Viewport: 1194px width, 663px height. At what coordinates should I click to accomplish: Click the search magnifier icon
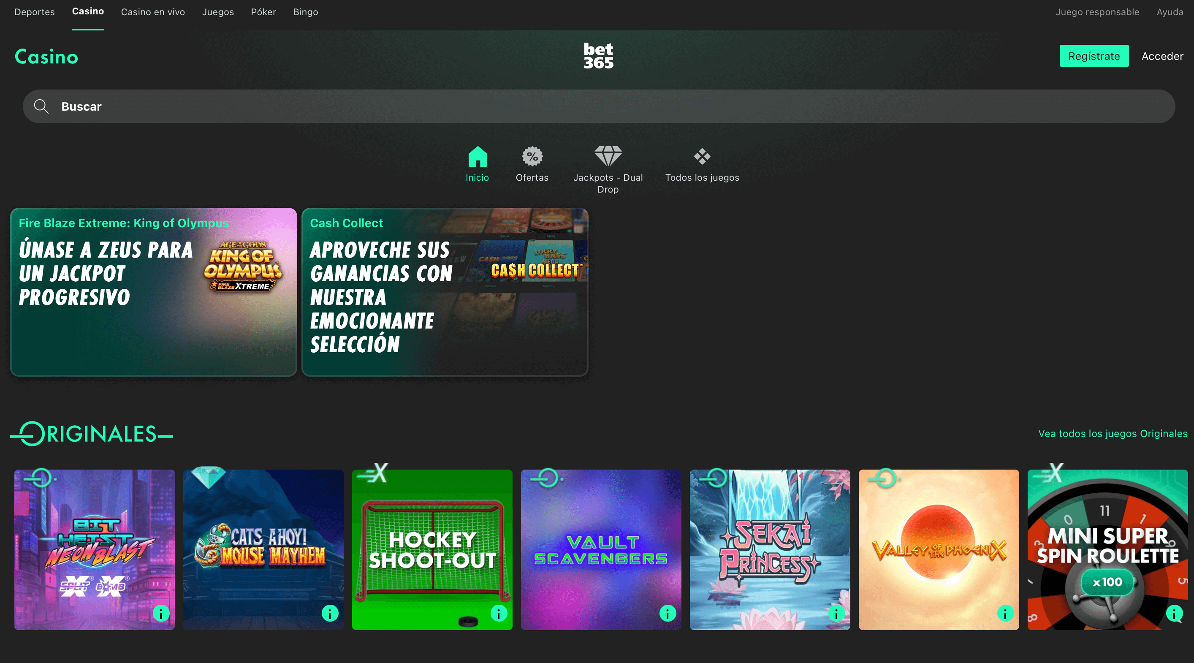pyautogui.click(x=41, y=107)
